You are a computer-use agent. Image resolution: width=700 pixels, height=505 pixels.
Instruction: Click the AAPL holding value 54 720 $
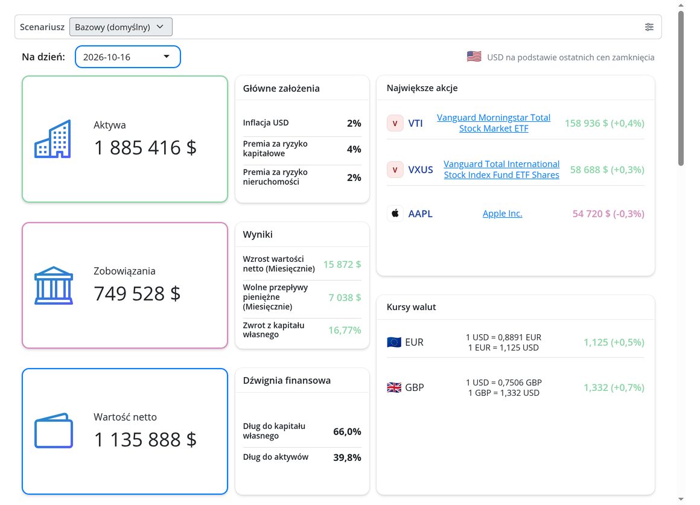[x=591, y=214]
